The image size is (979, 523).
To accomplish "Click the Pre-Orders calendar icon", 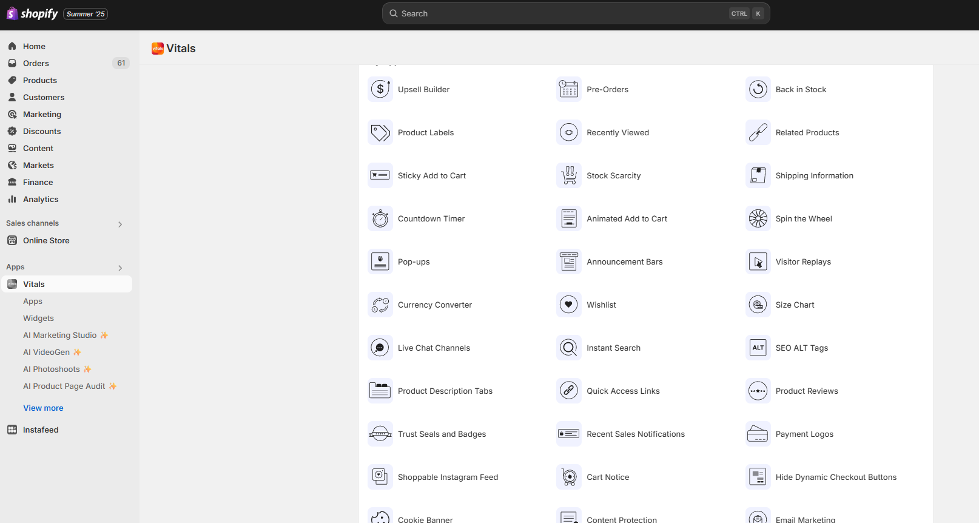I will point(569,89).
